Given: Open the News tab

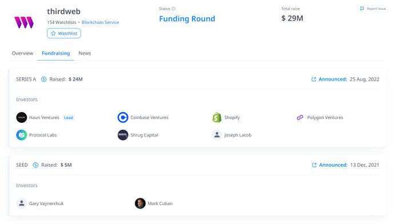Looking at the screenshot, I should coord(85,53).
